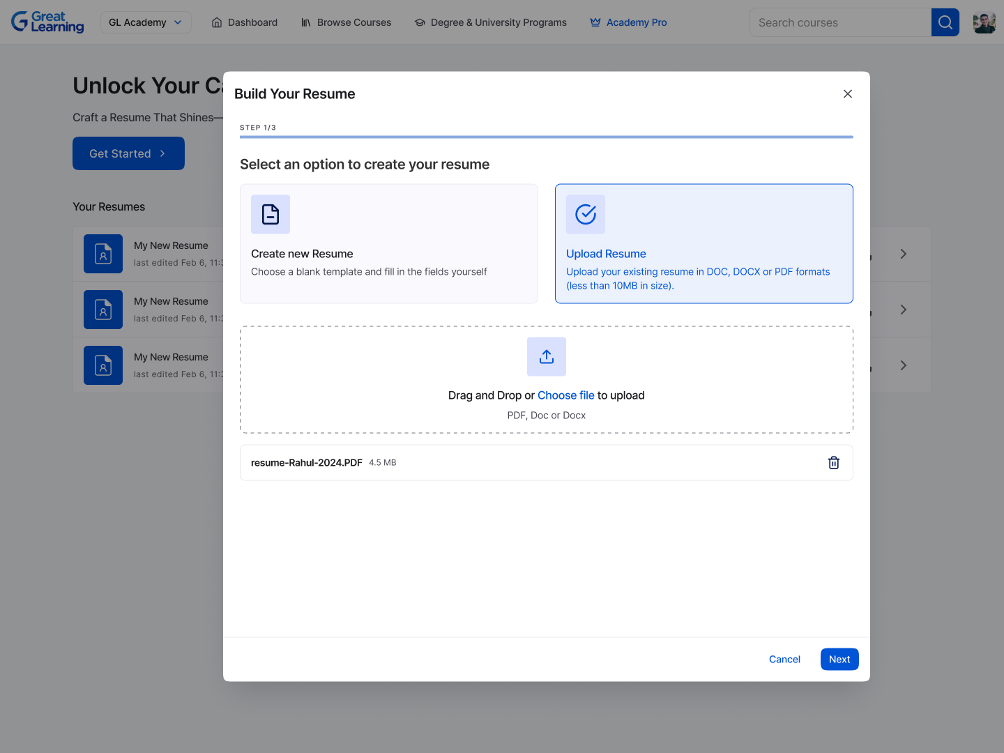Click the first My New Resume document icon
This screenshot has width=1004, height=753.
click(x=103, y=254)
